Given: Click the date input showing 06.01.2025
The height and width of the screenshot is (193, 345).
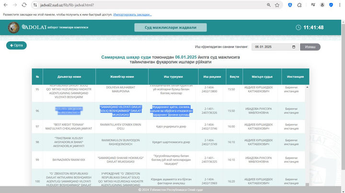Looking at the screenshot, I should [x=273, y=47].
